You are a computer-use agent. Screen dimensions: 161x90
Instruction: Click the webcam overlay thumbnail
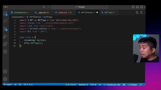[x=146, y=48]
